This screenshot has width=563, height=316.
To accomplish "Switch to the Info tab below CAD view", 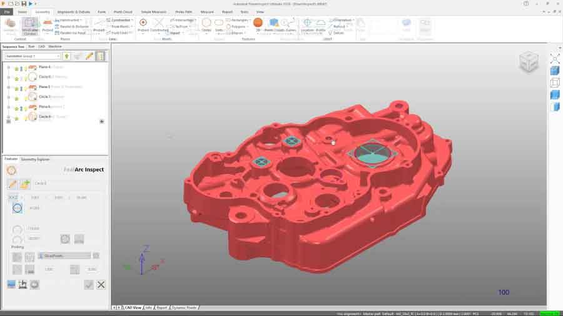I will point(149,307).
